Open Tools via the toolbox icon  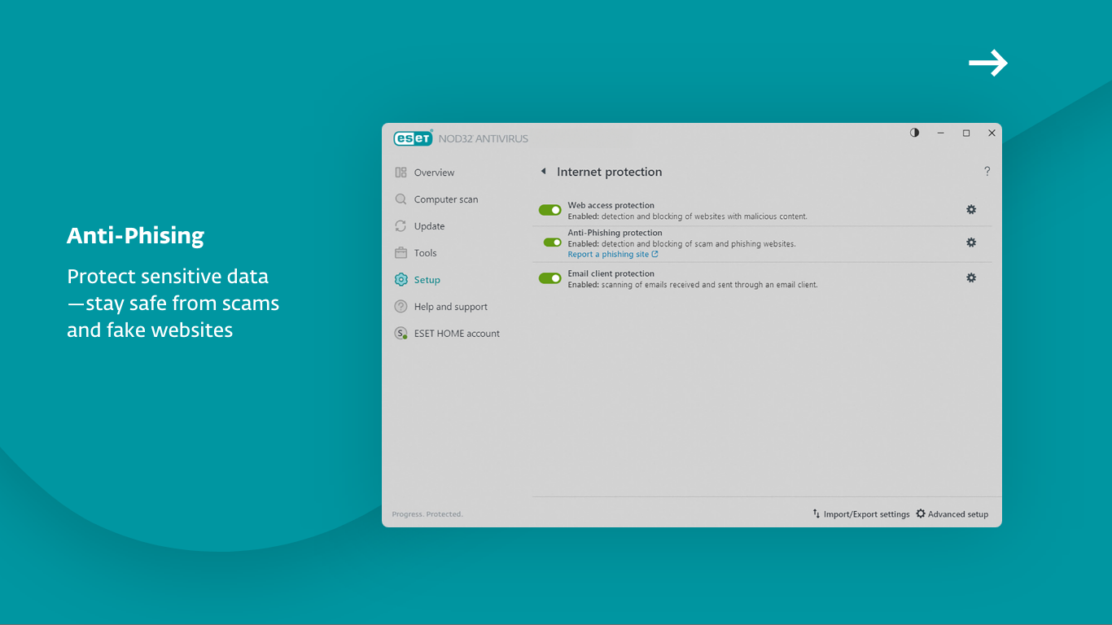(401, 252)
